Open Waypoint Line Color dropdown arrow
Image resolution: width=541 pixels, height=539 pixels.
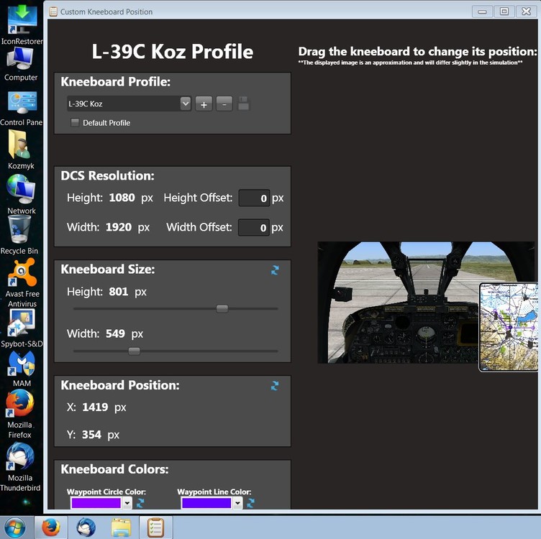[x=237, y=503]
